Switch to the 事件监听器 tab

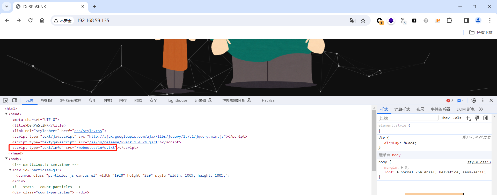click(x=440, y=109)
